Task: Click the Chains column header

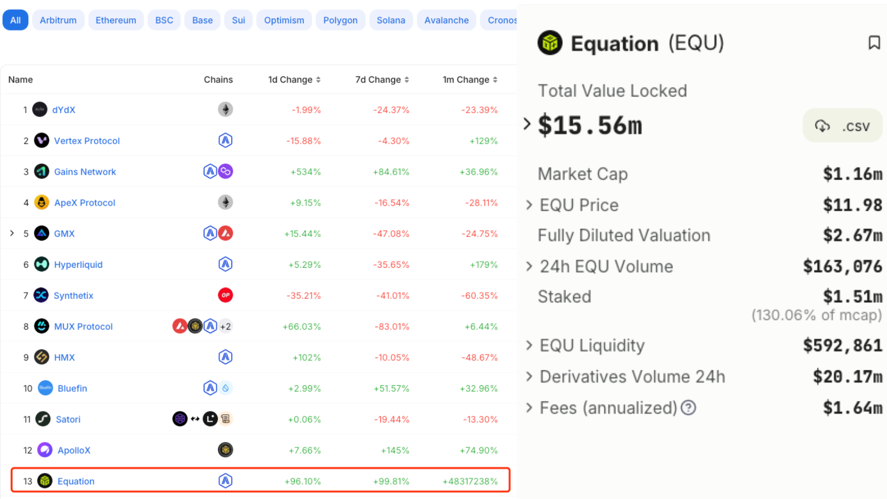Action: tap(218, 80)
